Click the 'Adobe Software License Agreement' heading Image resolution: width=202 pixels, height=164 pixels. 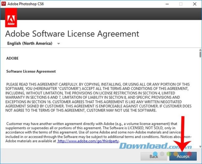pyautogui.click(x=72, y=34)
